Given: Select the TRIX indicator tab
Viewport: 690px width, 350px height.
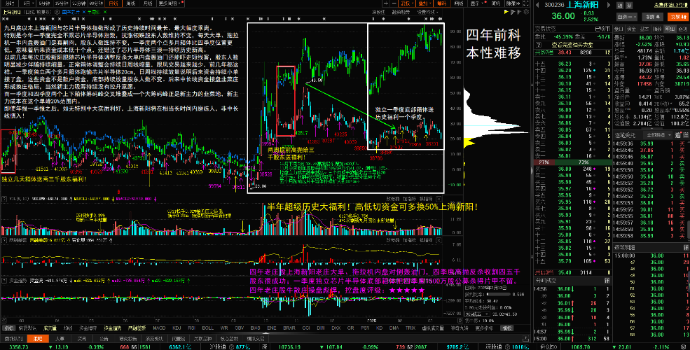Looking at the screenshot, I should pyautogui.click(x=410, y=328).
